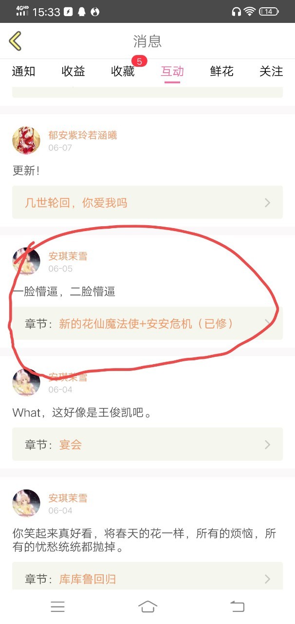Open username link 郁安紫玲若涵曦
This screenshot has width=295, height=624.
click(83, 135)
